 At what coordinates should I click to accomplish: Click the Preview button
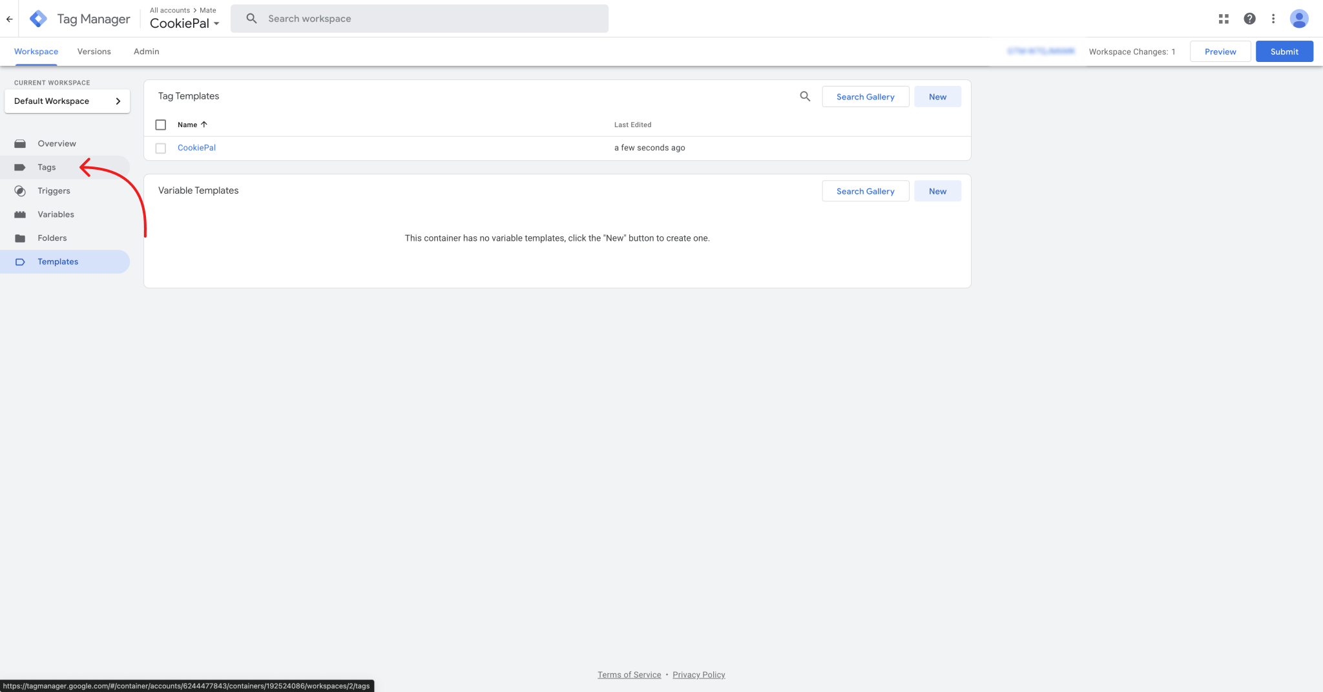1220,52
